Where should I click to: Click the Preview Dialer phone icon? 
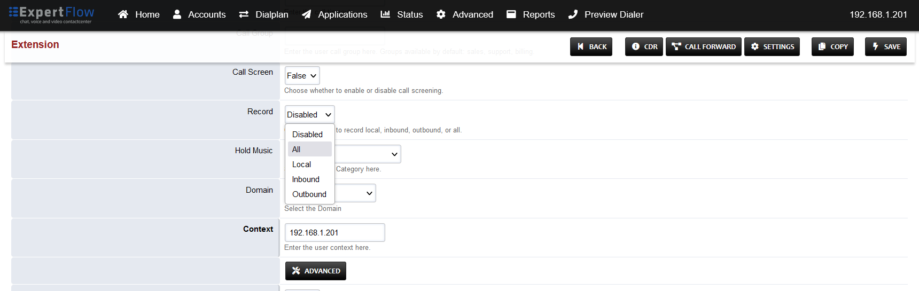[573, 14]
